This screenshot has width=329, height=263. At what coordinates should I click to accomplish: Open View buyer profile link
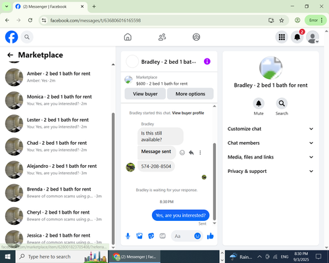pyautogui.click(x=188, y=113)
